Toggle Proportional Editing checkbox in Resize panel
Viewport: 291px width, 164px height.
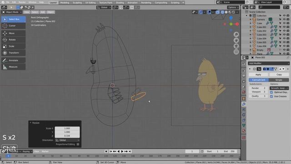tap(78, 144)
